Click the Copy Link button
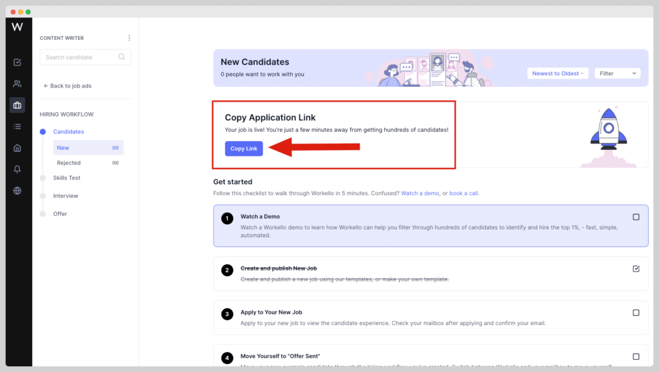The height and width of the screenshot is (372, 659). coord(244,149)
